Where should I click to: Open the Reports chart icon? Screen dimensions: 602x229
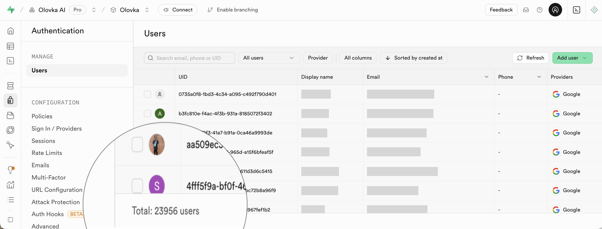click(10, 185)
